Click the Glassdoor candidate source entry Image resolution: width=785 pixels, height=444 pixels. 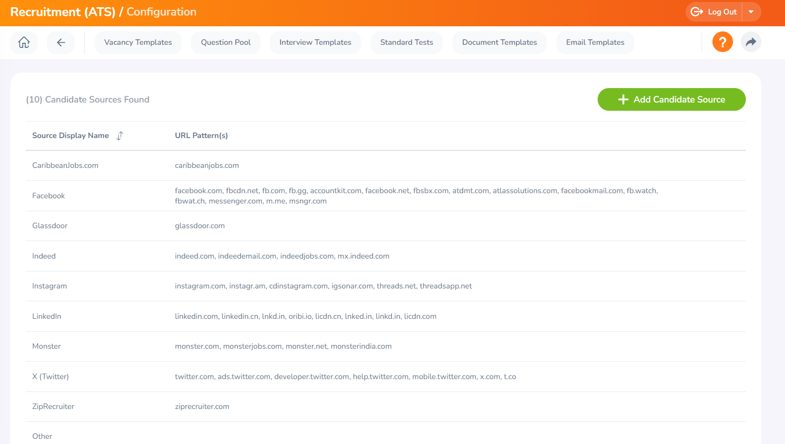[x=50, y=226]
